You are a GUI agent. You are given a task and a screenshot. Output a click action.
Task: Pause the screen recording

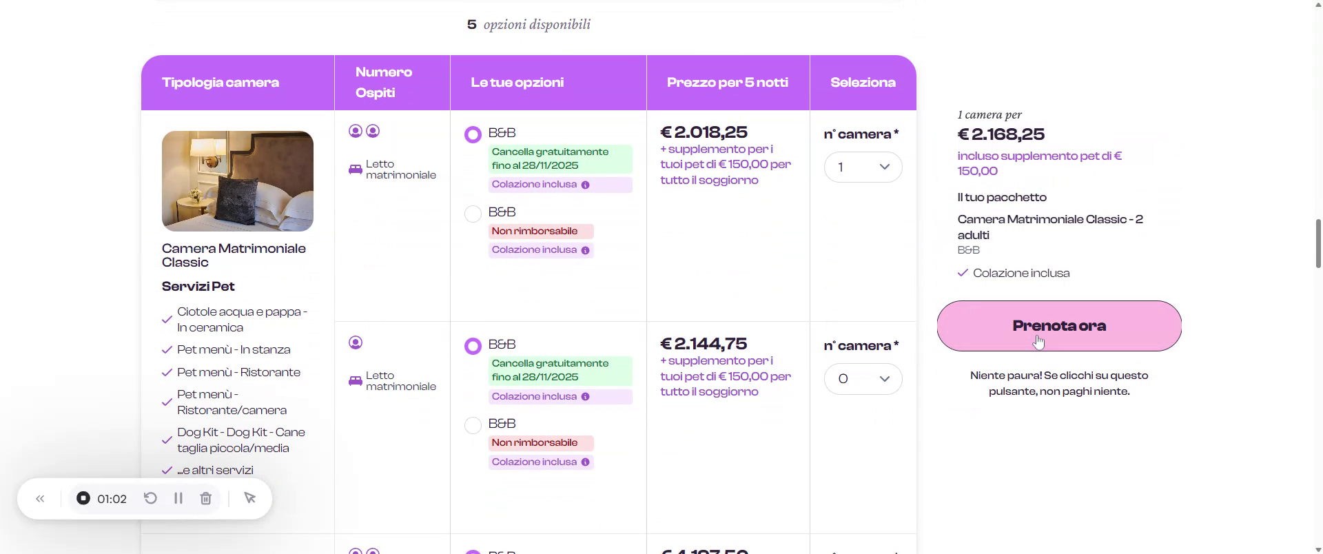[178, 498]
